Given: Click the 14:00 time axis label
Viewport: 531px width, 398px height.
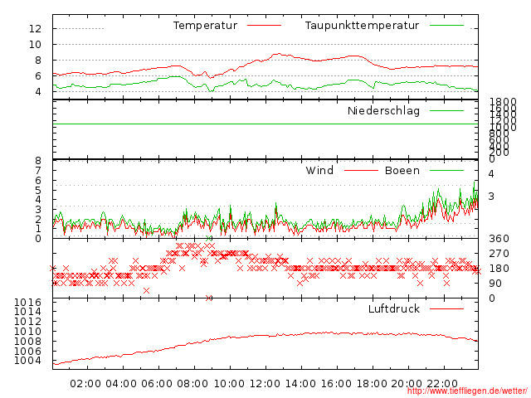Looking at the screenshot, I should coord(300,384).
